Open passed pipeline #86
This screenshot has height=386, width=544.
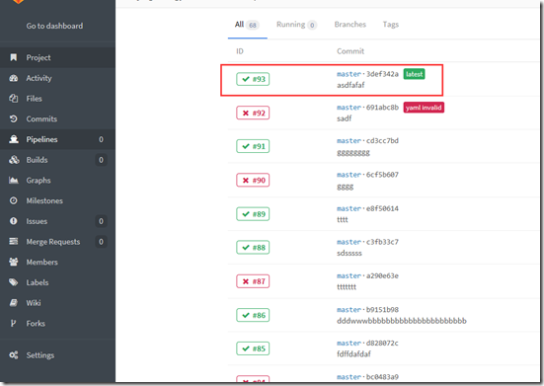253,315
